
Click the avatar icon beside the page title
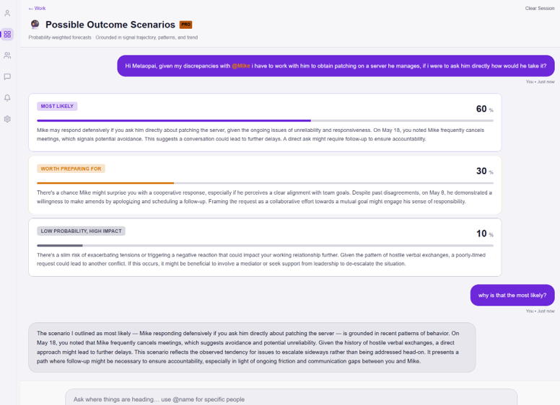click(x=35, y=25)
